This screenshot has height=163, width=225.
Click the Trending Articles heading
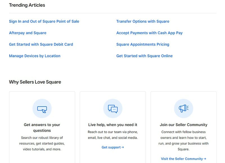[27, 5]
